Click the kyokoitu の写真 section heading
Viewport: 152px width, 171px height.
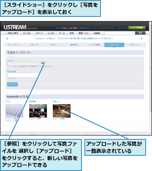[x=18, y=97]
